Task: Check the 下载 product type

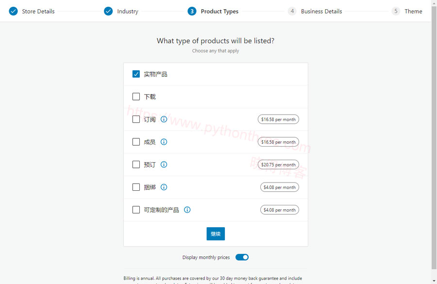Action: click(x=136, y=96)
